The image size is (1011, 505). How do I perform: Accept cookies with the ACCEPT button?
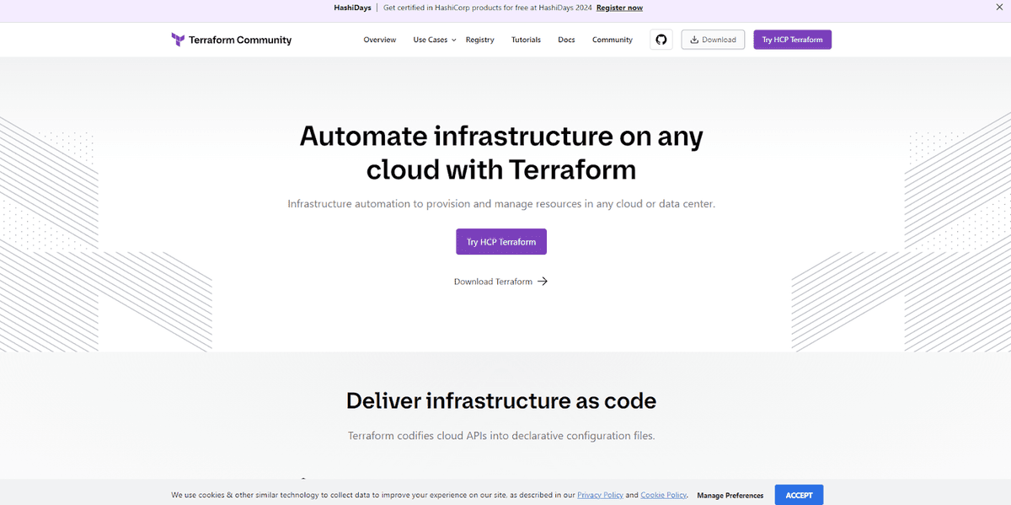coord(800,495)
